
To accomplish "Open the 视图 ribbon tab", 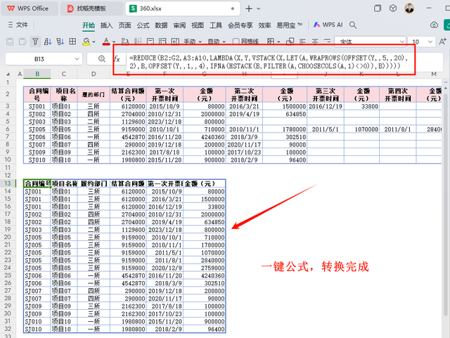I will [198, 25].
